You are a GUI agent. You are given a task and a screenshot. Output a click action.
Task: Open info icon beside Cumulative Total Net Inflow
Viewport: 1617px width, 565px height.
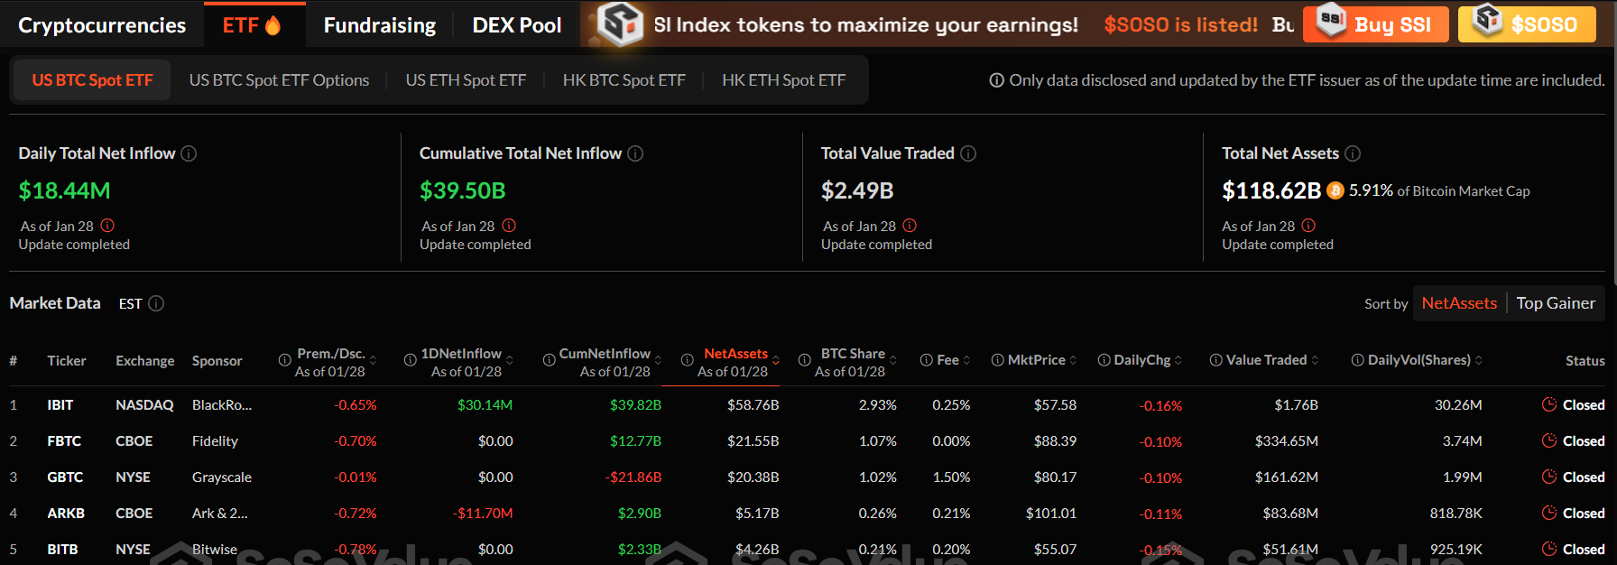coord(635,153)
